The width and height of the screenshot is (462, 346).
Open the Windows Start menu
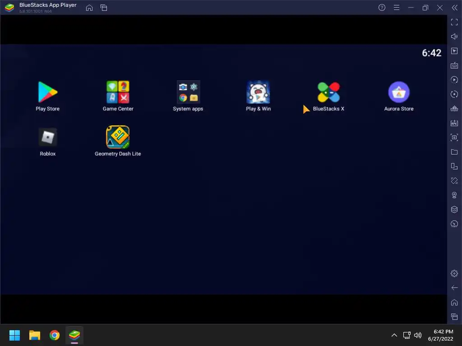[14, 335]
